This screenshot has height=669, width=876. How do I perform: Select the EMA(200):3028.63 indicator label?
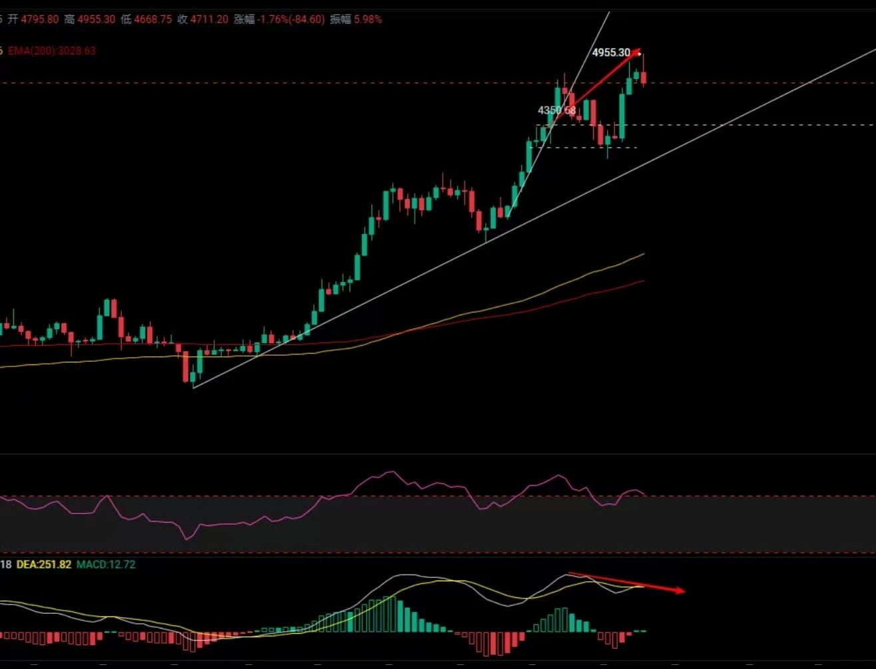(52, 51)
